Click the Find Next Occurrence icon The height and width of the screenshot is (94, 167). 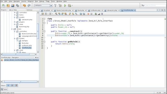point(63,14)
